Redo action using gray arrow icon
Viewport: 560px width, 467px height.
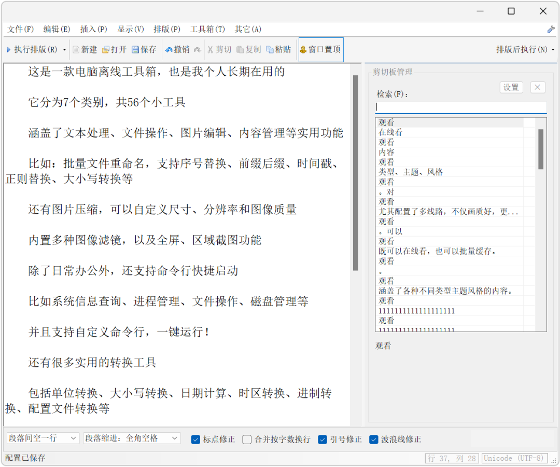pyautogui.click(x=198, y=50)
